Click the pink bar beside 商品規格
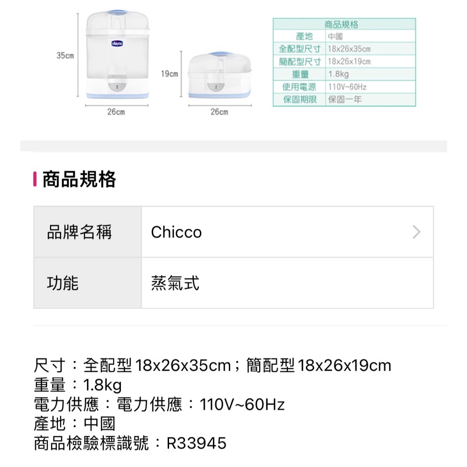Screen dimensions: 467x467 click(x=34, y=179)
